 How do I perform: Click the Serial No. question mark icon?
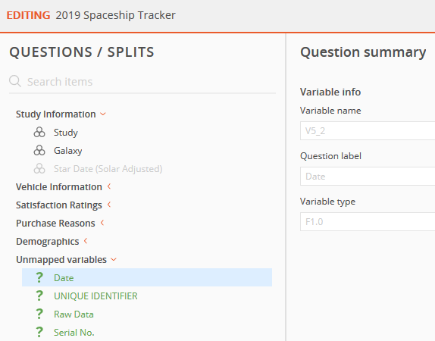pos(39,332)
